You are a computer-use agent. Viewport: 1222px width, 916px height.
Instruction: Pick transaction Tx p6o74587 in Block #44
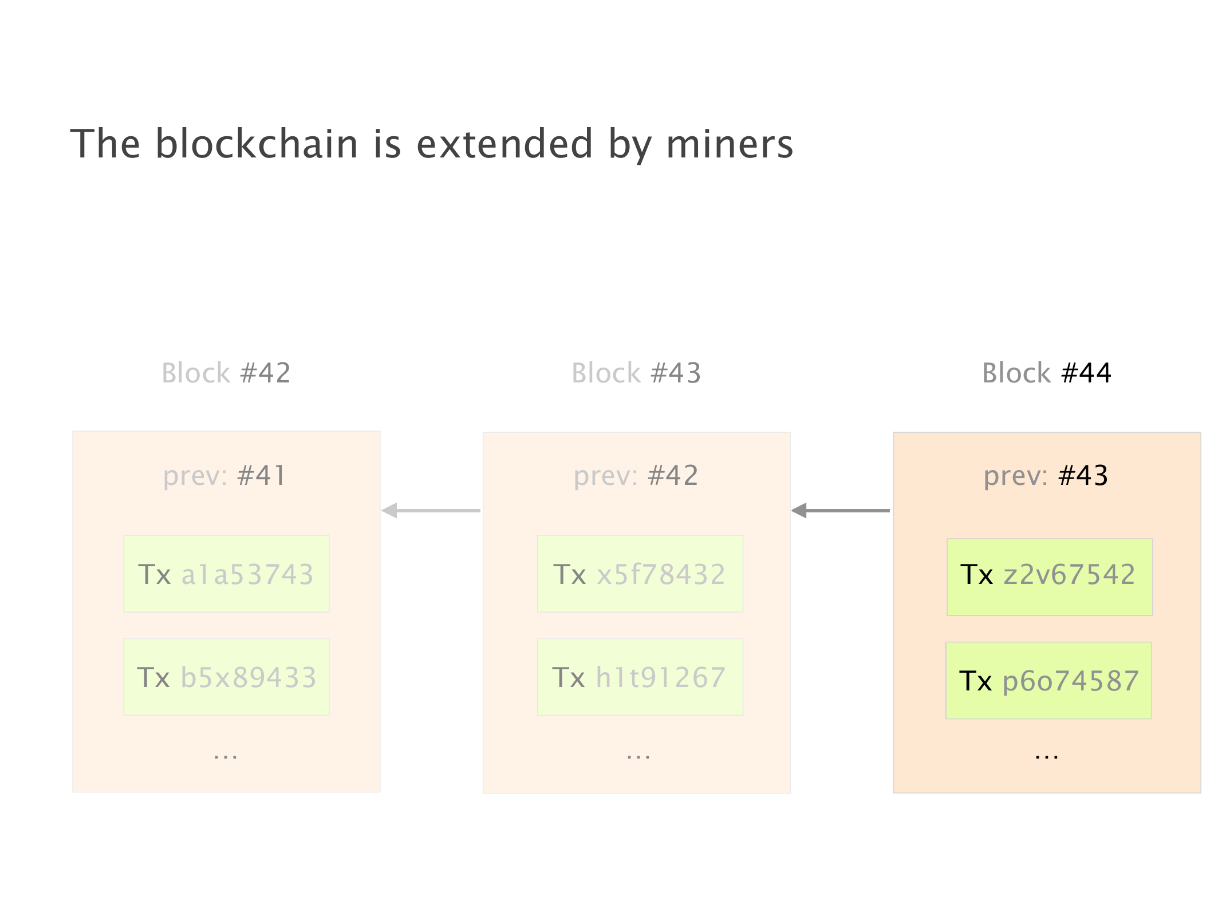click(x=1048, y=680)
